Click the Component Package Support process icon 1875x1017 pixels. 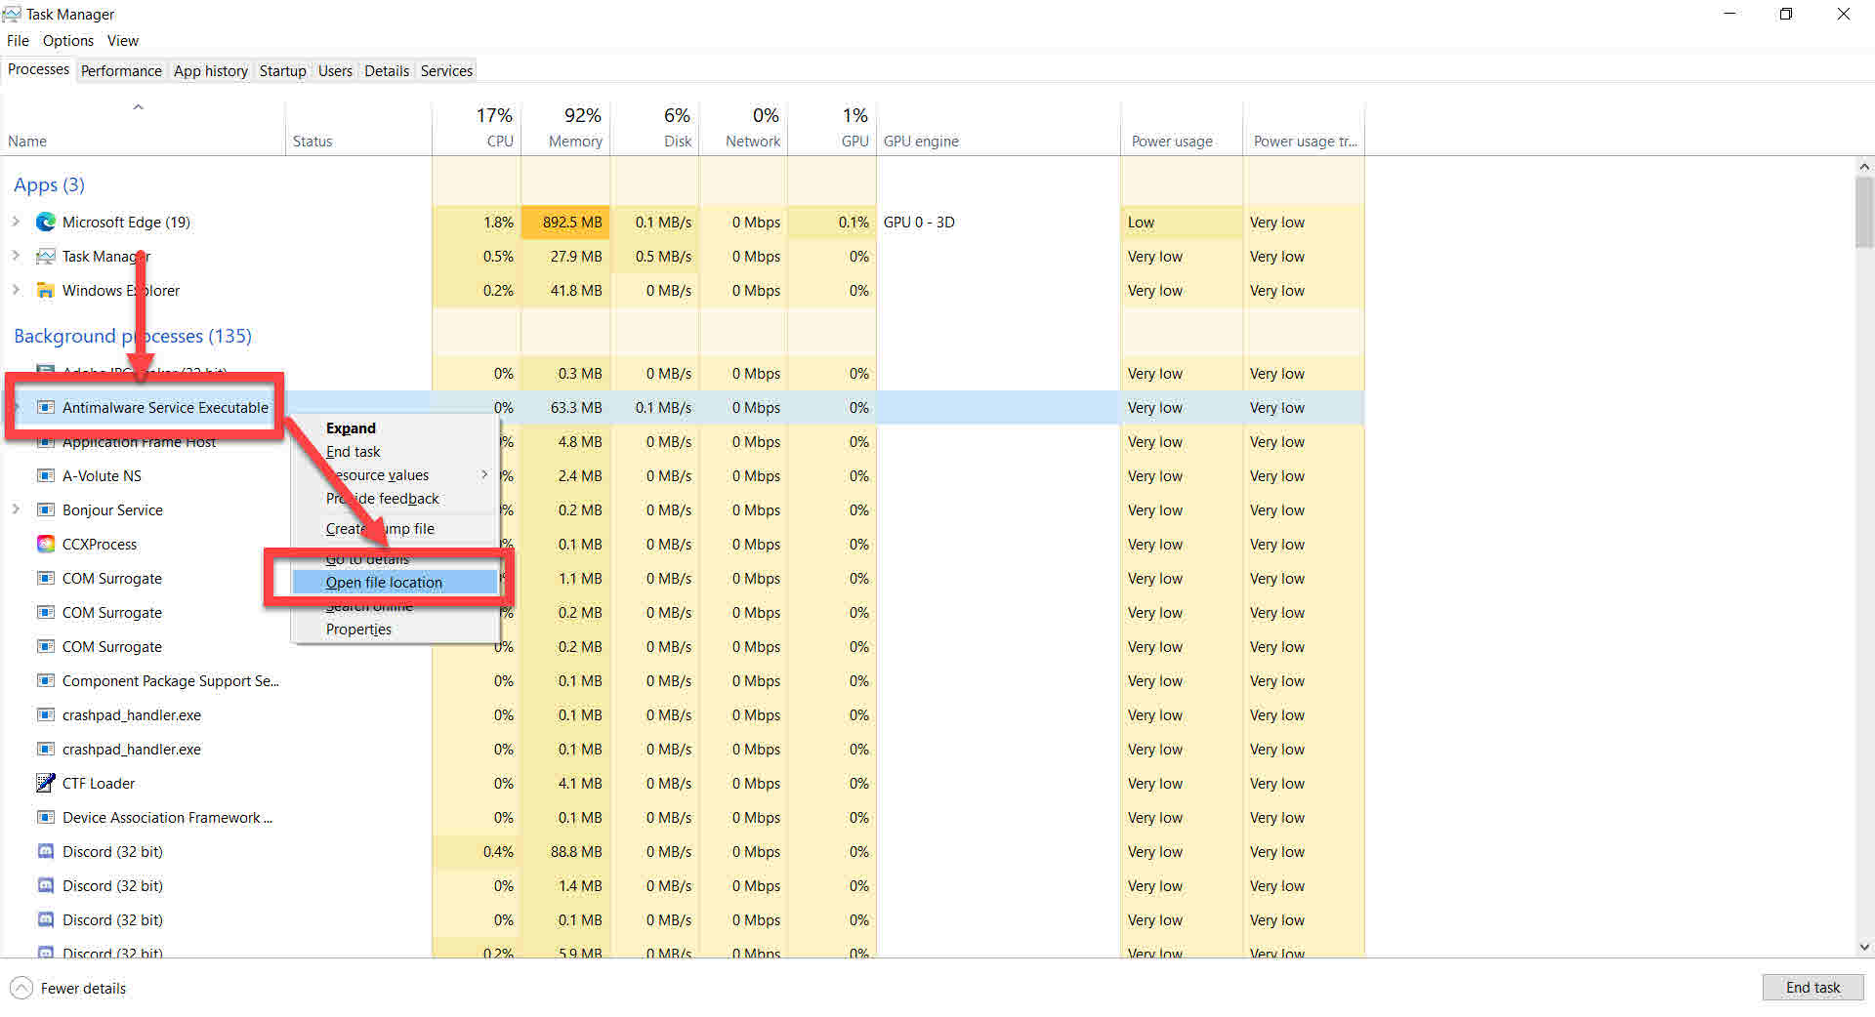click(45, 681)
